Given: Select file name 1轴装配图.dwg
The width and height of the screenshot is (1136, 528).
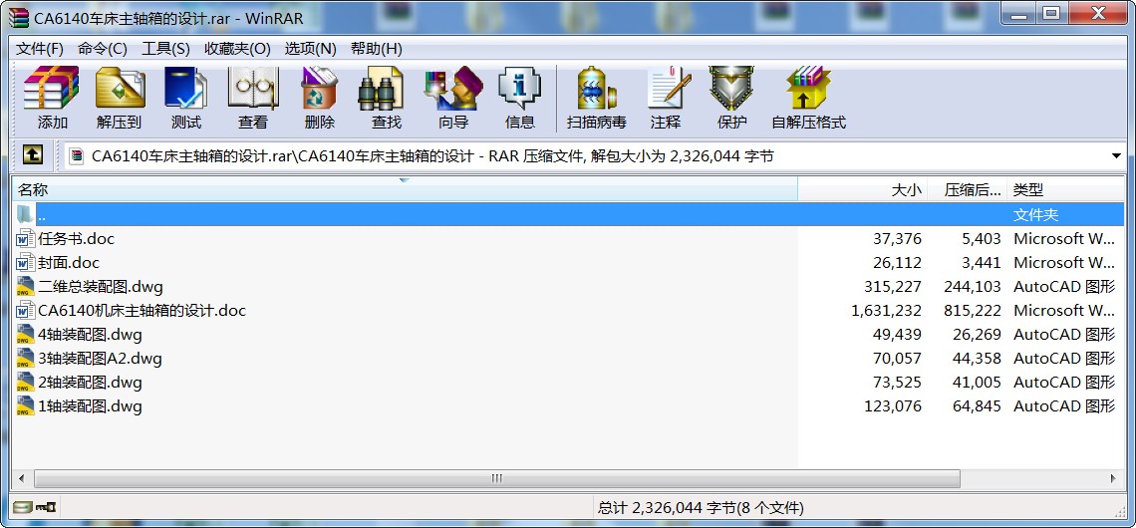Looking at the screenshot, I should coord(90,405).
